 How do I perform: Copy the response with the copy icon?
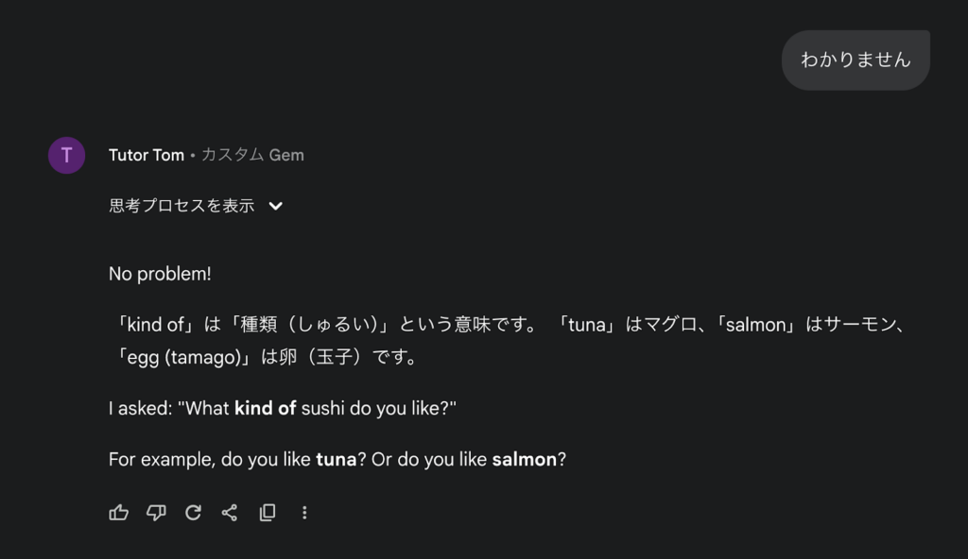268,513
